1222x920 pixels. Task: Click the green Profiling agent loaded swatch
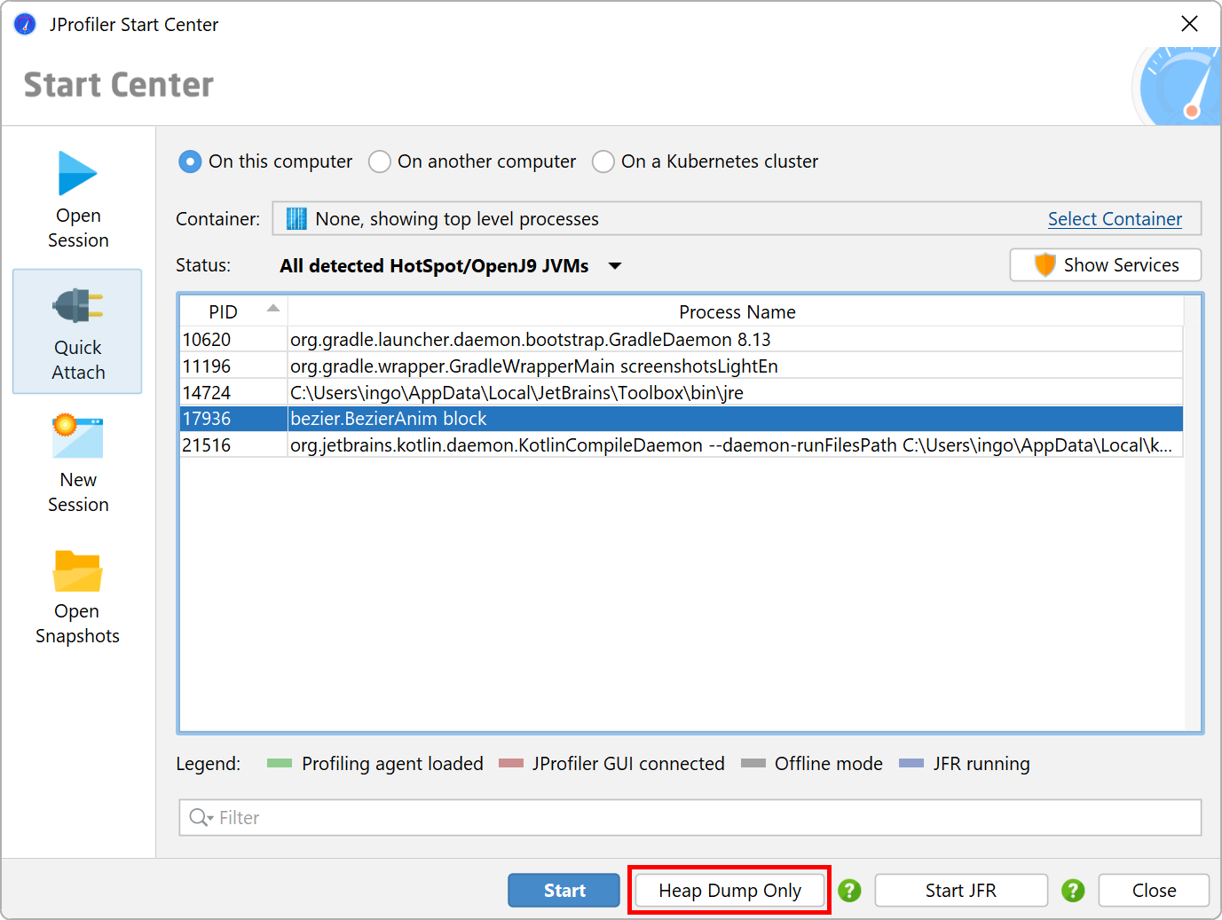[280, 763]
